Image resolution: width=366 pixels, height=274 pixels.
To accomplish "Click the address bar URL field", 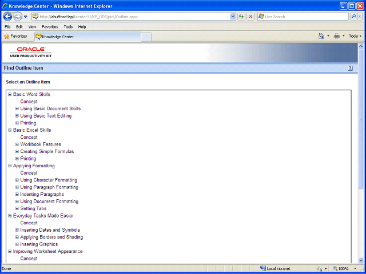I will click(x=131, y=17).
